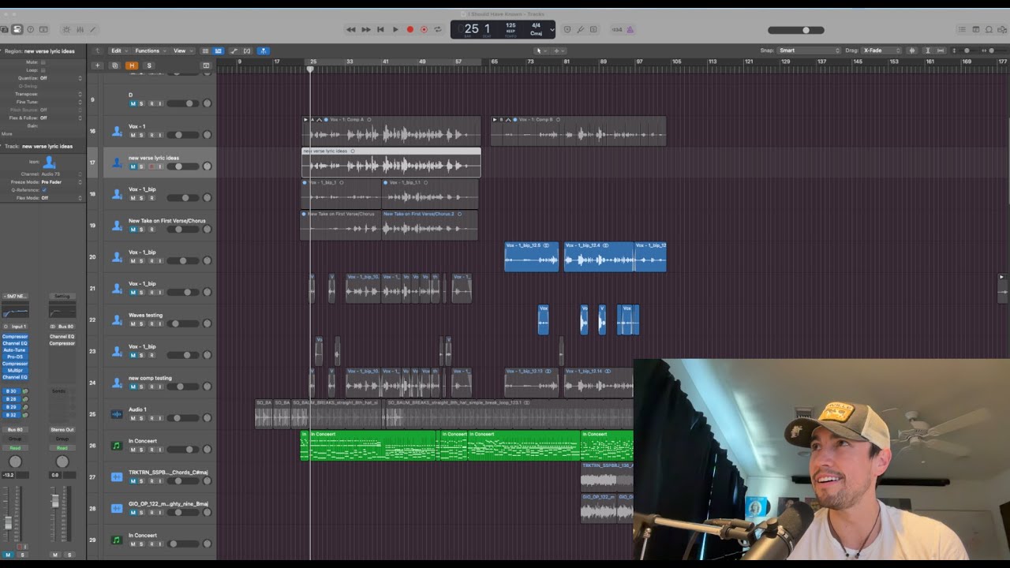The height and width of the screenshot is (568, 1010).
Task: Tick the Mute checkbox in the Region inspector
Action: pos(43,62)
